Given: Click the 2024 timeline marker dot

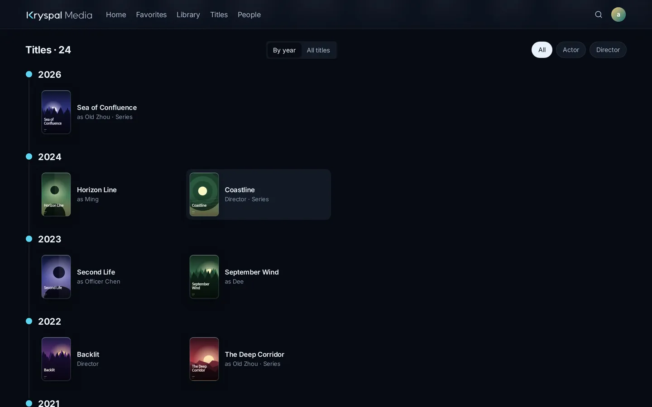Looking at the screenshot, I should coord(29,156).
